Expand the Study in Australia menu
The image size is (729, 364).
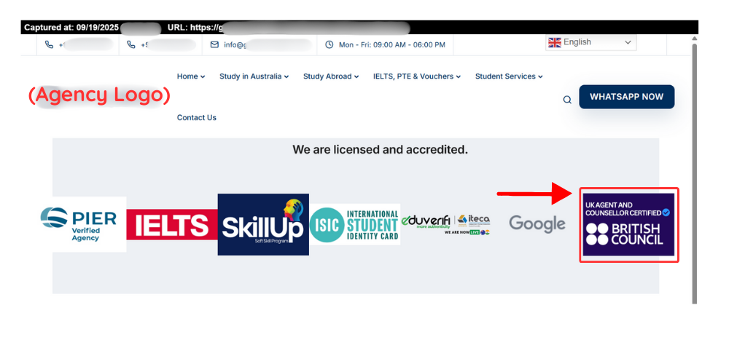[254, 76]
